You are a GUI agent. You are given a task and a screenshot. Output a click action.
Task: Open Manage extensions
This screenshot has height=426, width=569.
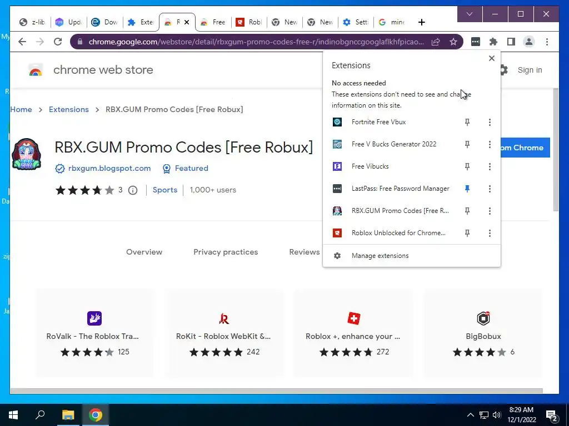[x=412, y=256]
